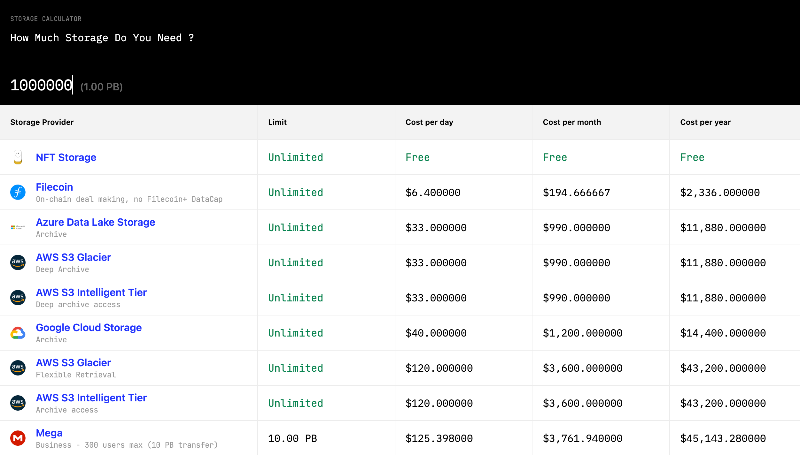The width and height of the screenshot is (800, 455).
Task: Click the STORAGE CALCULATOR label
Action: click(x=46, y=19)
